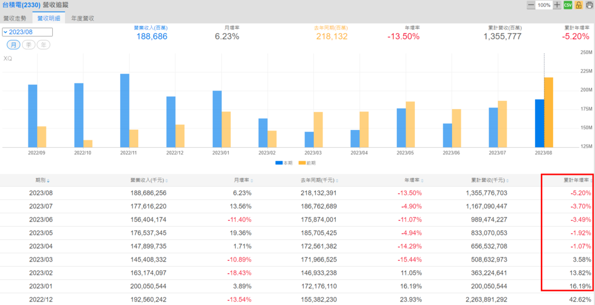The width and height of the screenshot is (595, 305).
Task: Click the orange 2022/10 chart bar
Action: tap(88, 144)
